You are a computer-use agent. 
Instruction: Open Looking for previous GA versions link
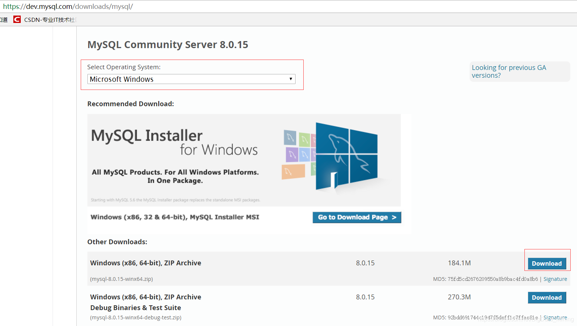click(x=508, y=71)
